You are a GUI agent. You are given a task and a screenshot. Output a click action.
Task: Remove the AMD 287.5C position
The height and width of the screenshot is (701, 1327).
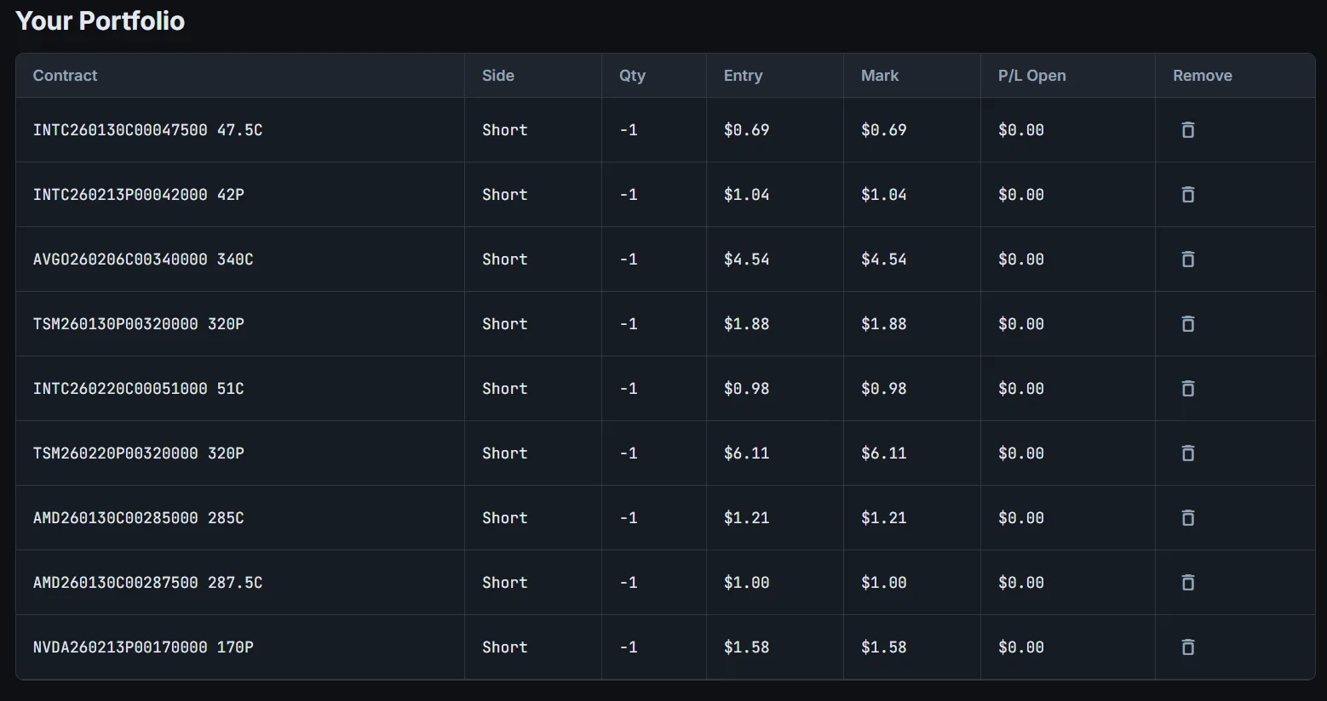1187,583
